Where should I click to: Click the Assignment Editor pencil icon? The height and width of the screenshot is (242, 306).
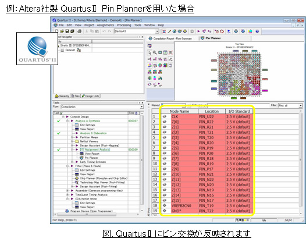(x=169, y=31)
